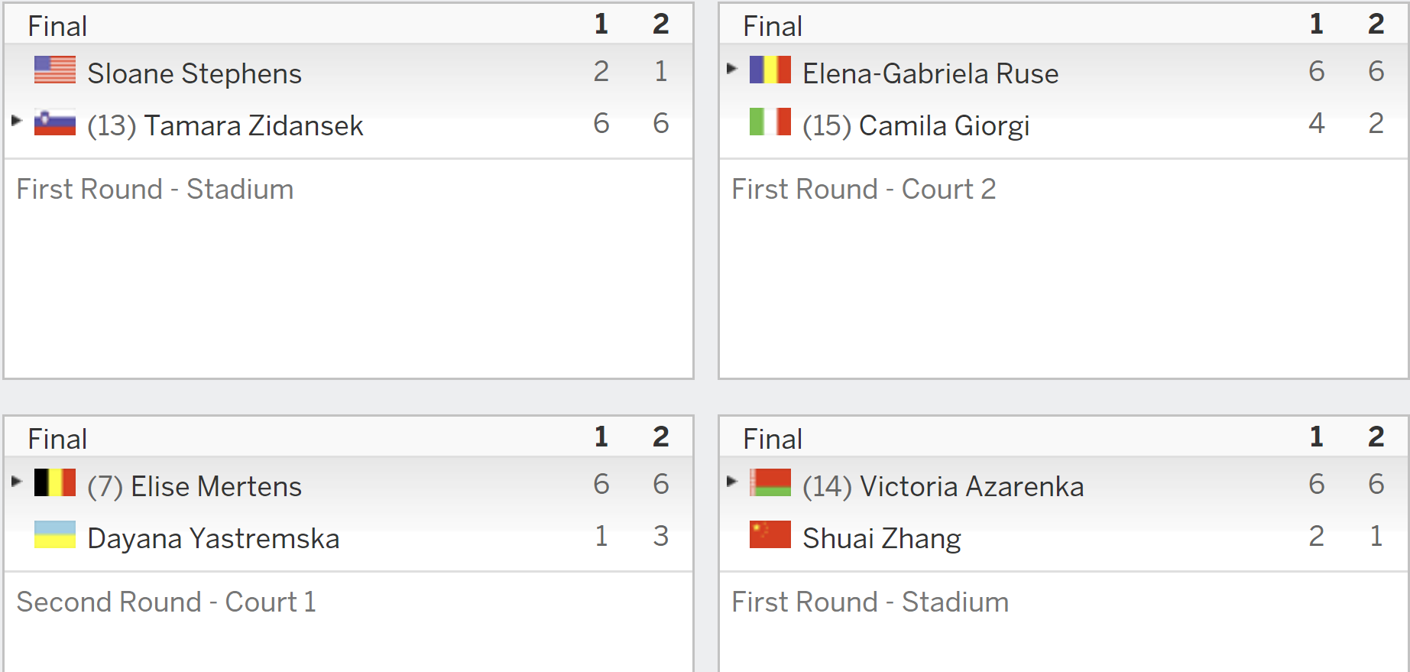Open Sloane Stephens player link
The image size is (1410, 672).
[x=194, y=73]
